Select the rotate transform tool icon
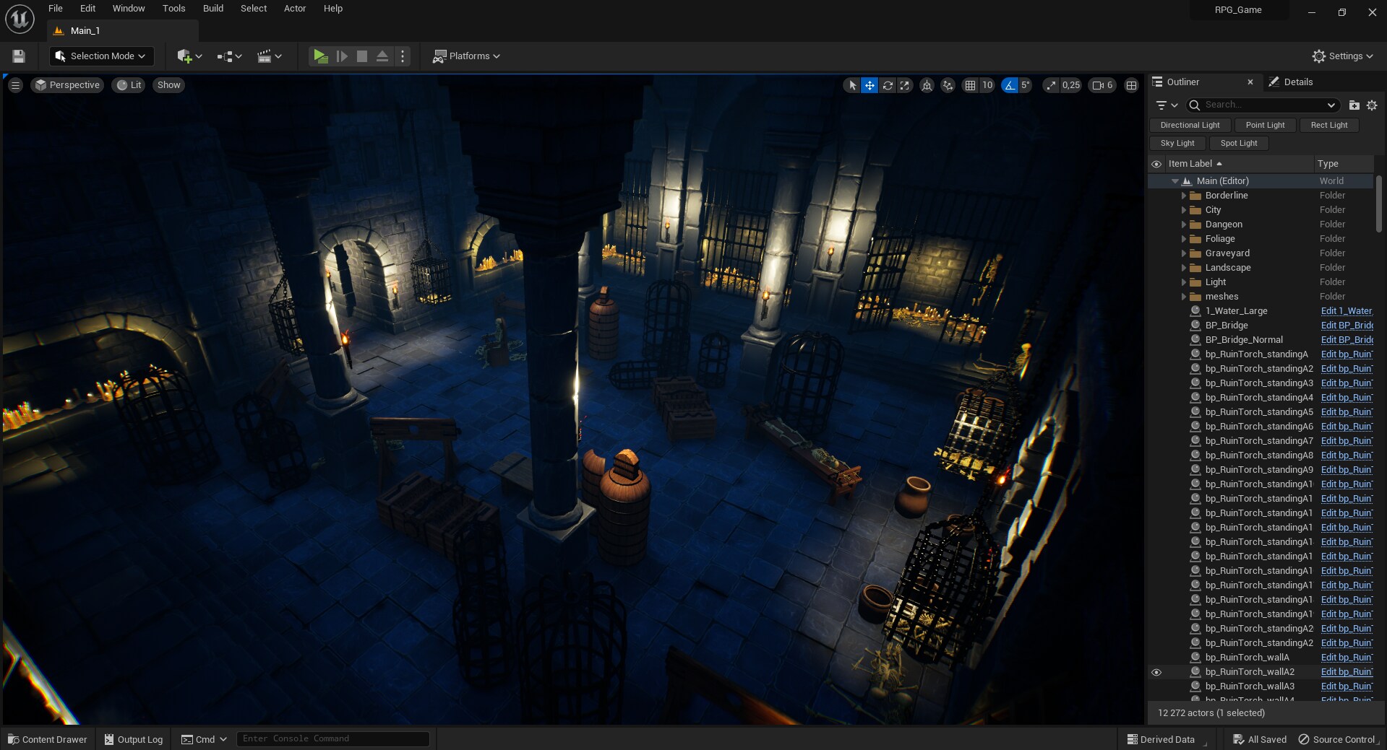The width and height of the screenshot is (1387, 750). point(888,85)
